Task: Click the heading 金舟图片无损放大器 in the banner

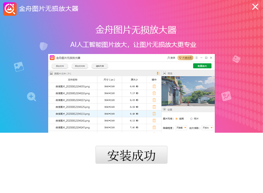Action: point(136,30)
